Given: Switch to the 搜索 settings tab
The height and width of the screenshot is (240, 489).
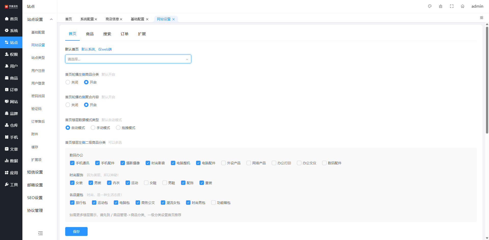Looking at the screenshot, I should coord(107,34).
